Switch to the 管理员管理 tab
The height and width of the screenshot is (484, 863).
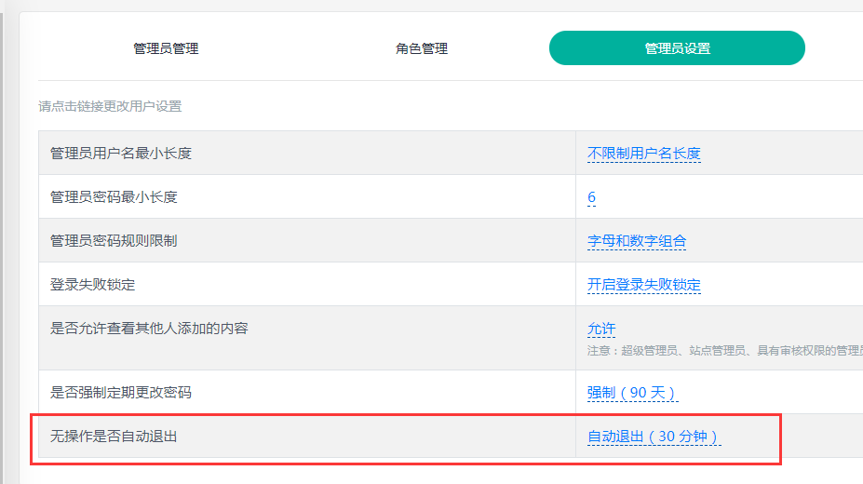(x=166, y=48)
